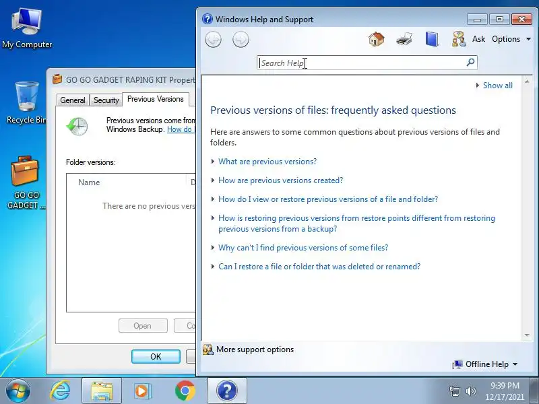
Task: Click the magnifier search button
Action: click(x=470, y=62)
